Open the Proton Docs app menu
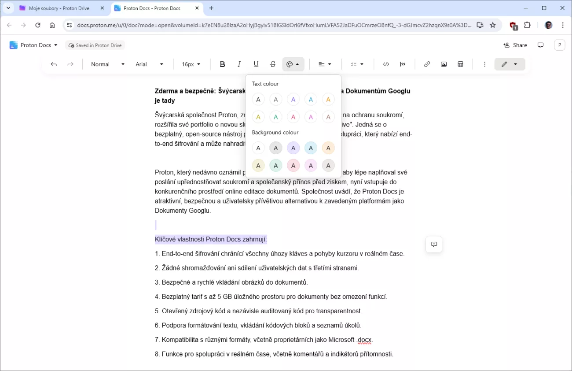This screenshot has width=572, height=371. (33, 45)
